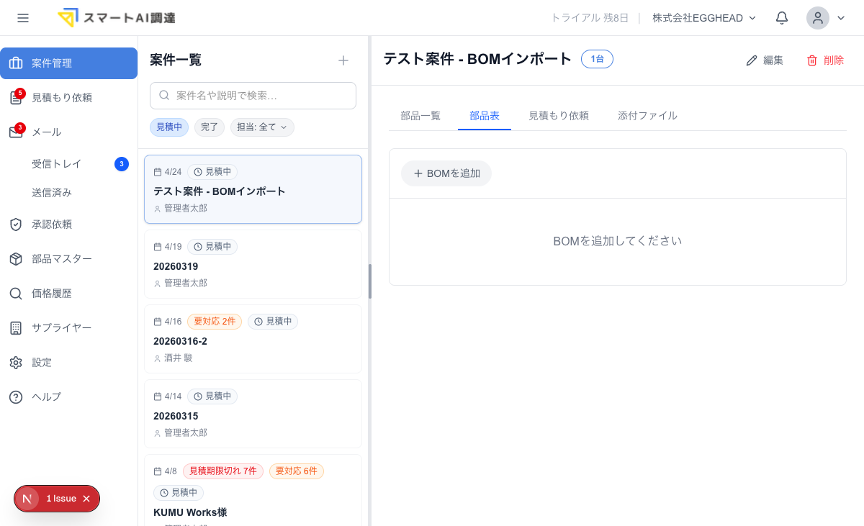
Task: Open 部品マスター in the sidebar
Action: pos(68,259)
